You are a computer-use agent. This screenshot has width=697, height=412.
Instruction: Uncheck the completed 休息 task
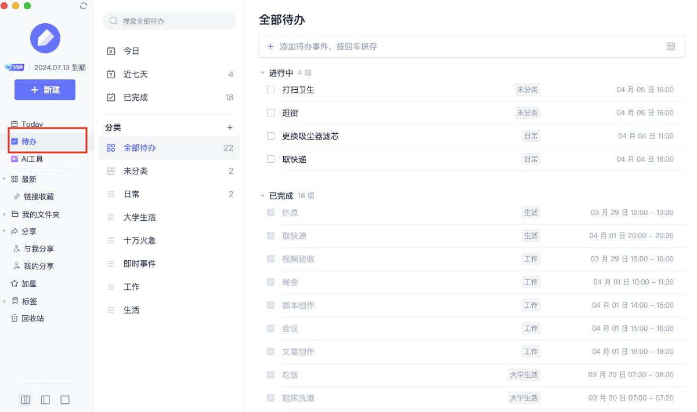click(x=270, y=213)
